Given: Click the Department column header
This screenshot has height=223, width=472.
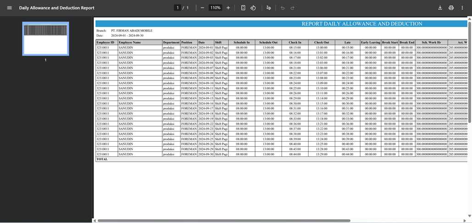Looking at the screenshot, I should click(x=171, y=42).
